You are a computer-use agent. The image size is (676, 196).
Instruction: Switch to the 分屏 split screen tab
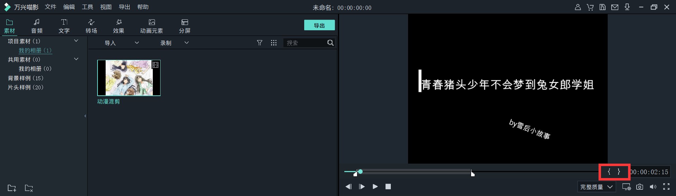[184, 26]
